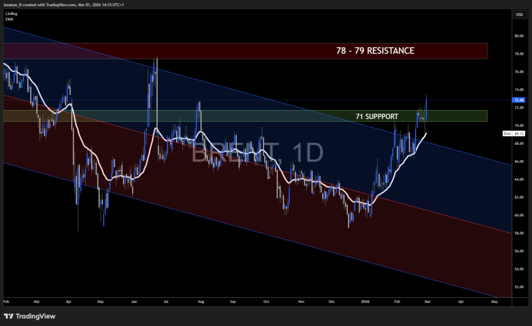This screenshot has height=326, width=532.
Task: Click the BRENT, 1D watermark
Action: tap(258, 153)
